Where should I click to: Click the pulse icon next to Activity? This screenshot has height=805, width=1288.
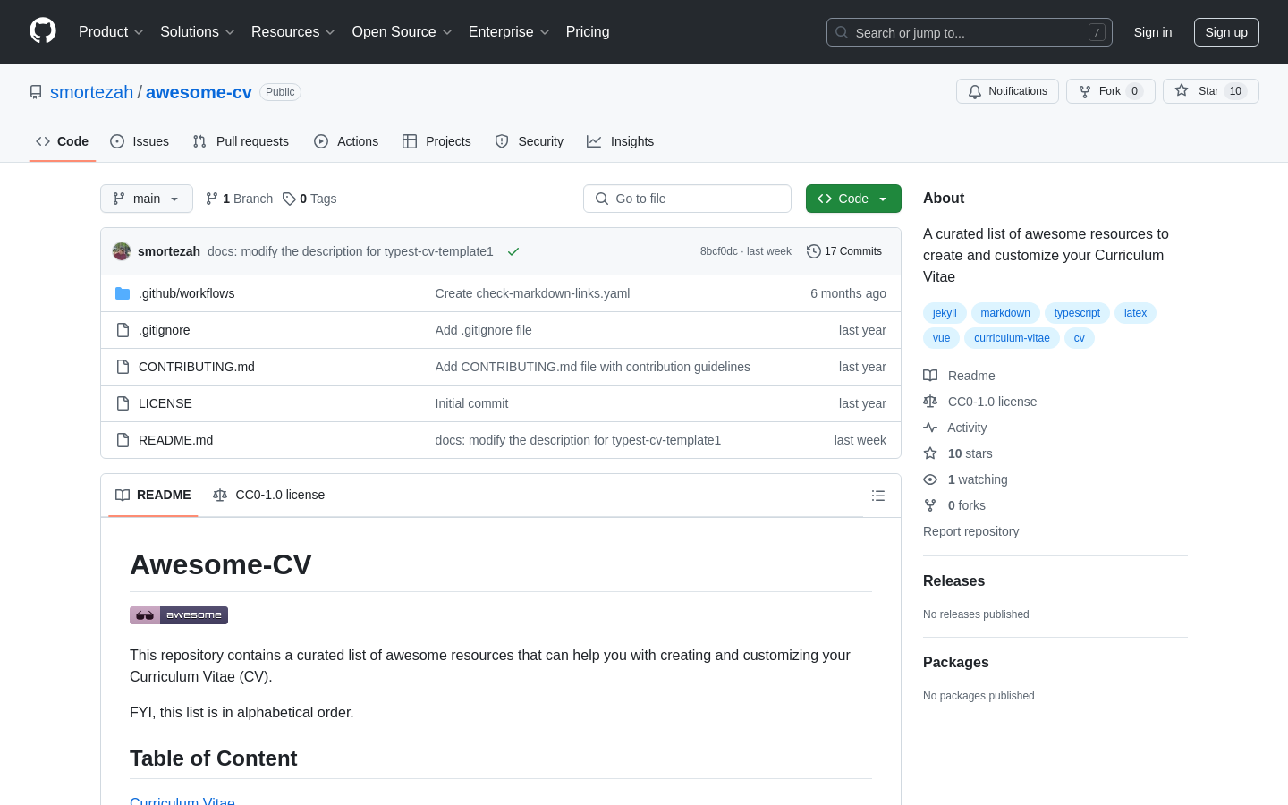(930, 428)
